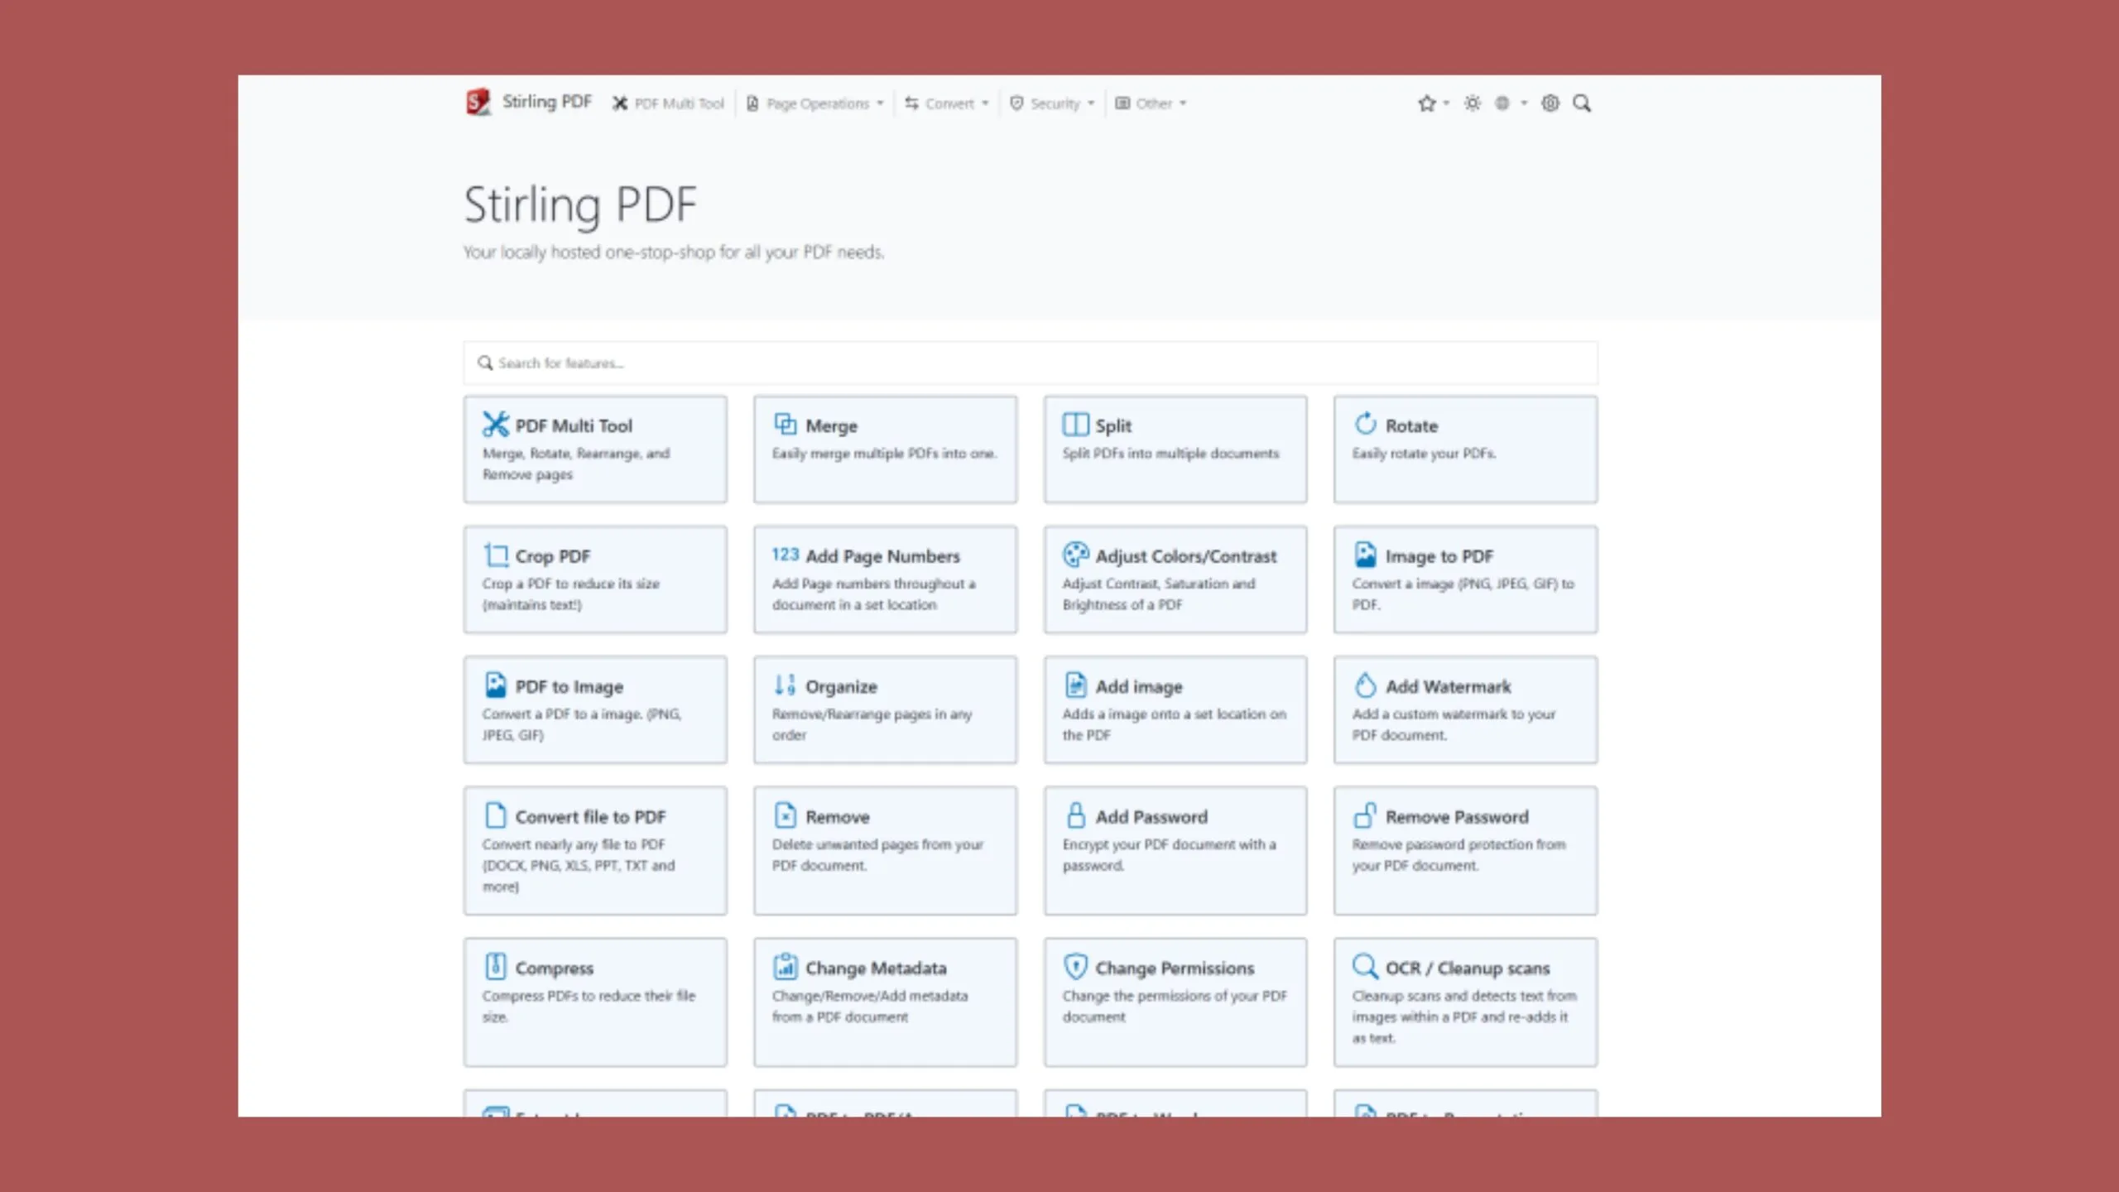Click the Change Metadata icon
Viewport: 2119px width, 1192px height.
[786, 966]
